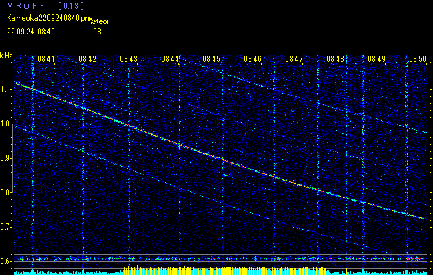Click the 08:49 time marker

click(377, 59)
